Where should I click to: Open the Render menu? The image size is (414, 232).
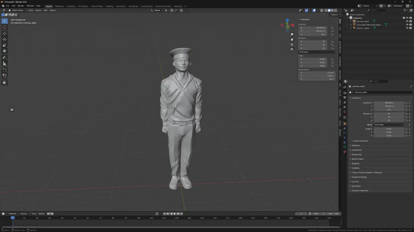click(21, 6)
